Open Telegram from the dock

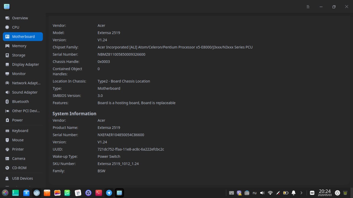click(x=109, y=193)
